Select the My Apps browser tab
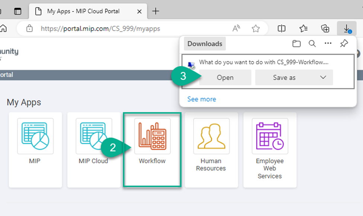 tap(83, 11)
